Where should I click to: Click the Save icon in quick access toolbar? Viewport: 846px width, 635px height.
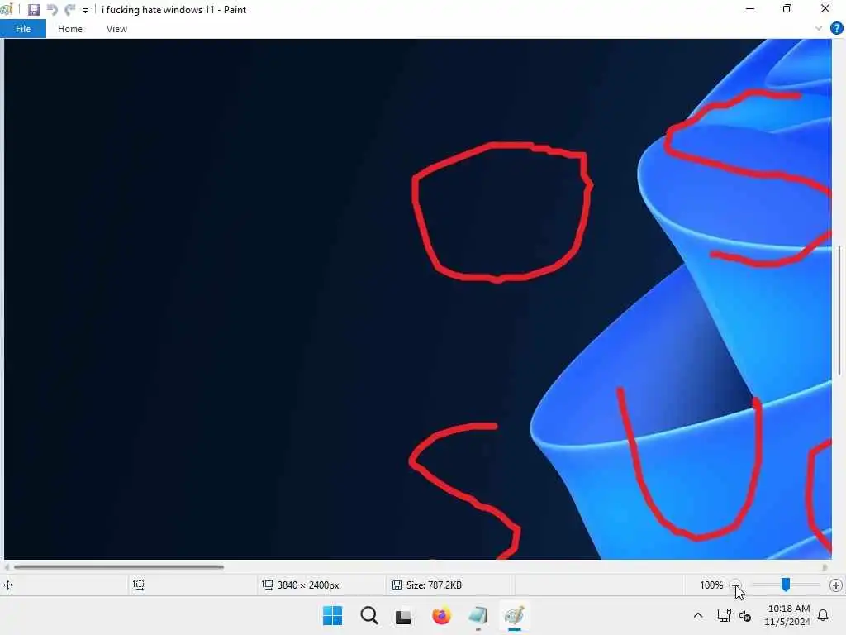tap(34, 10)
